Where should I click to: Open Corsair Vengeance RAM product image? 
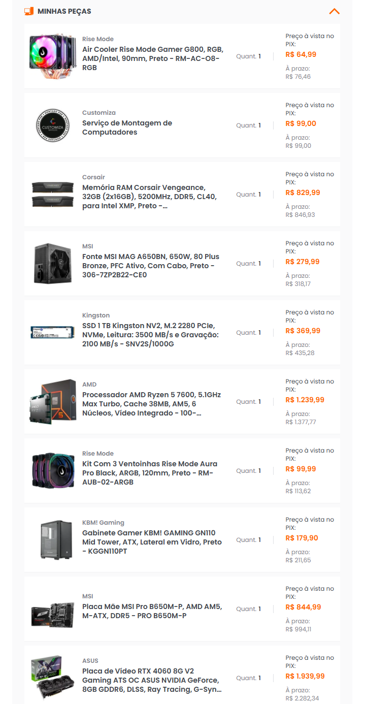53,195
